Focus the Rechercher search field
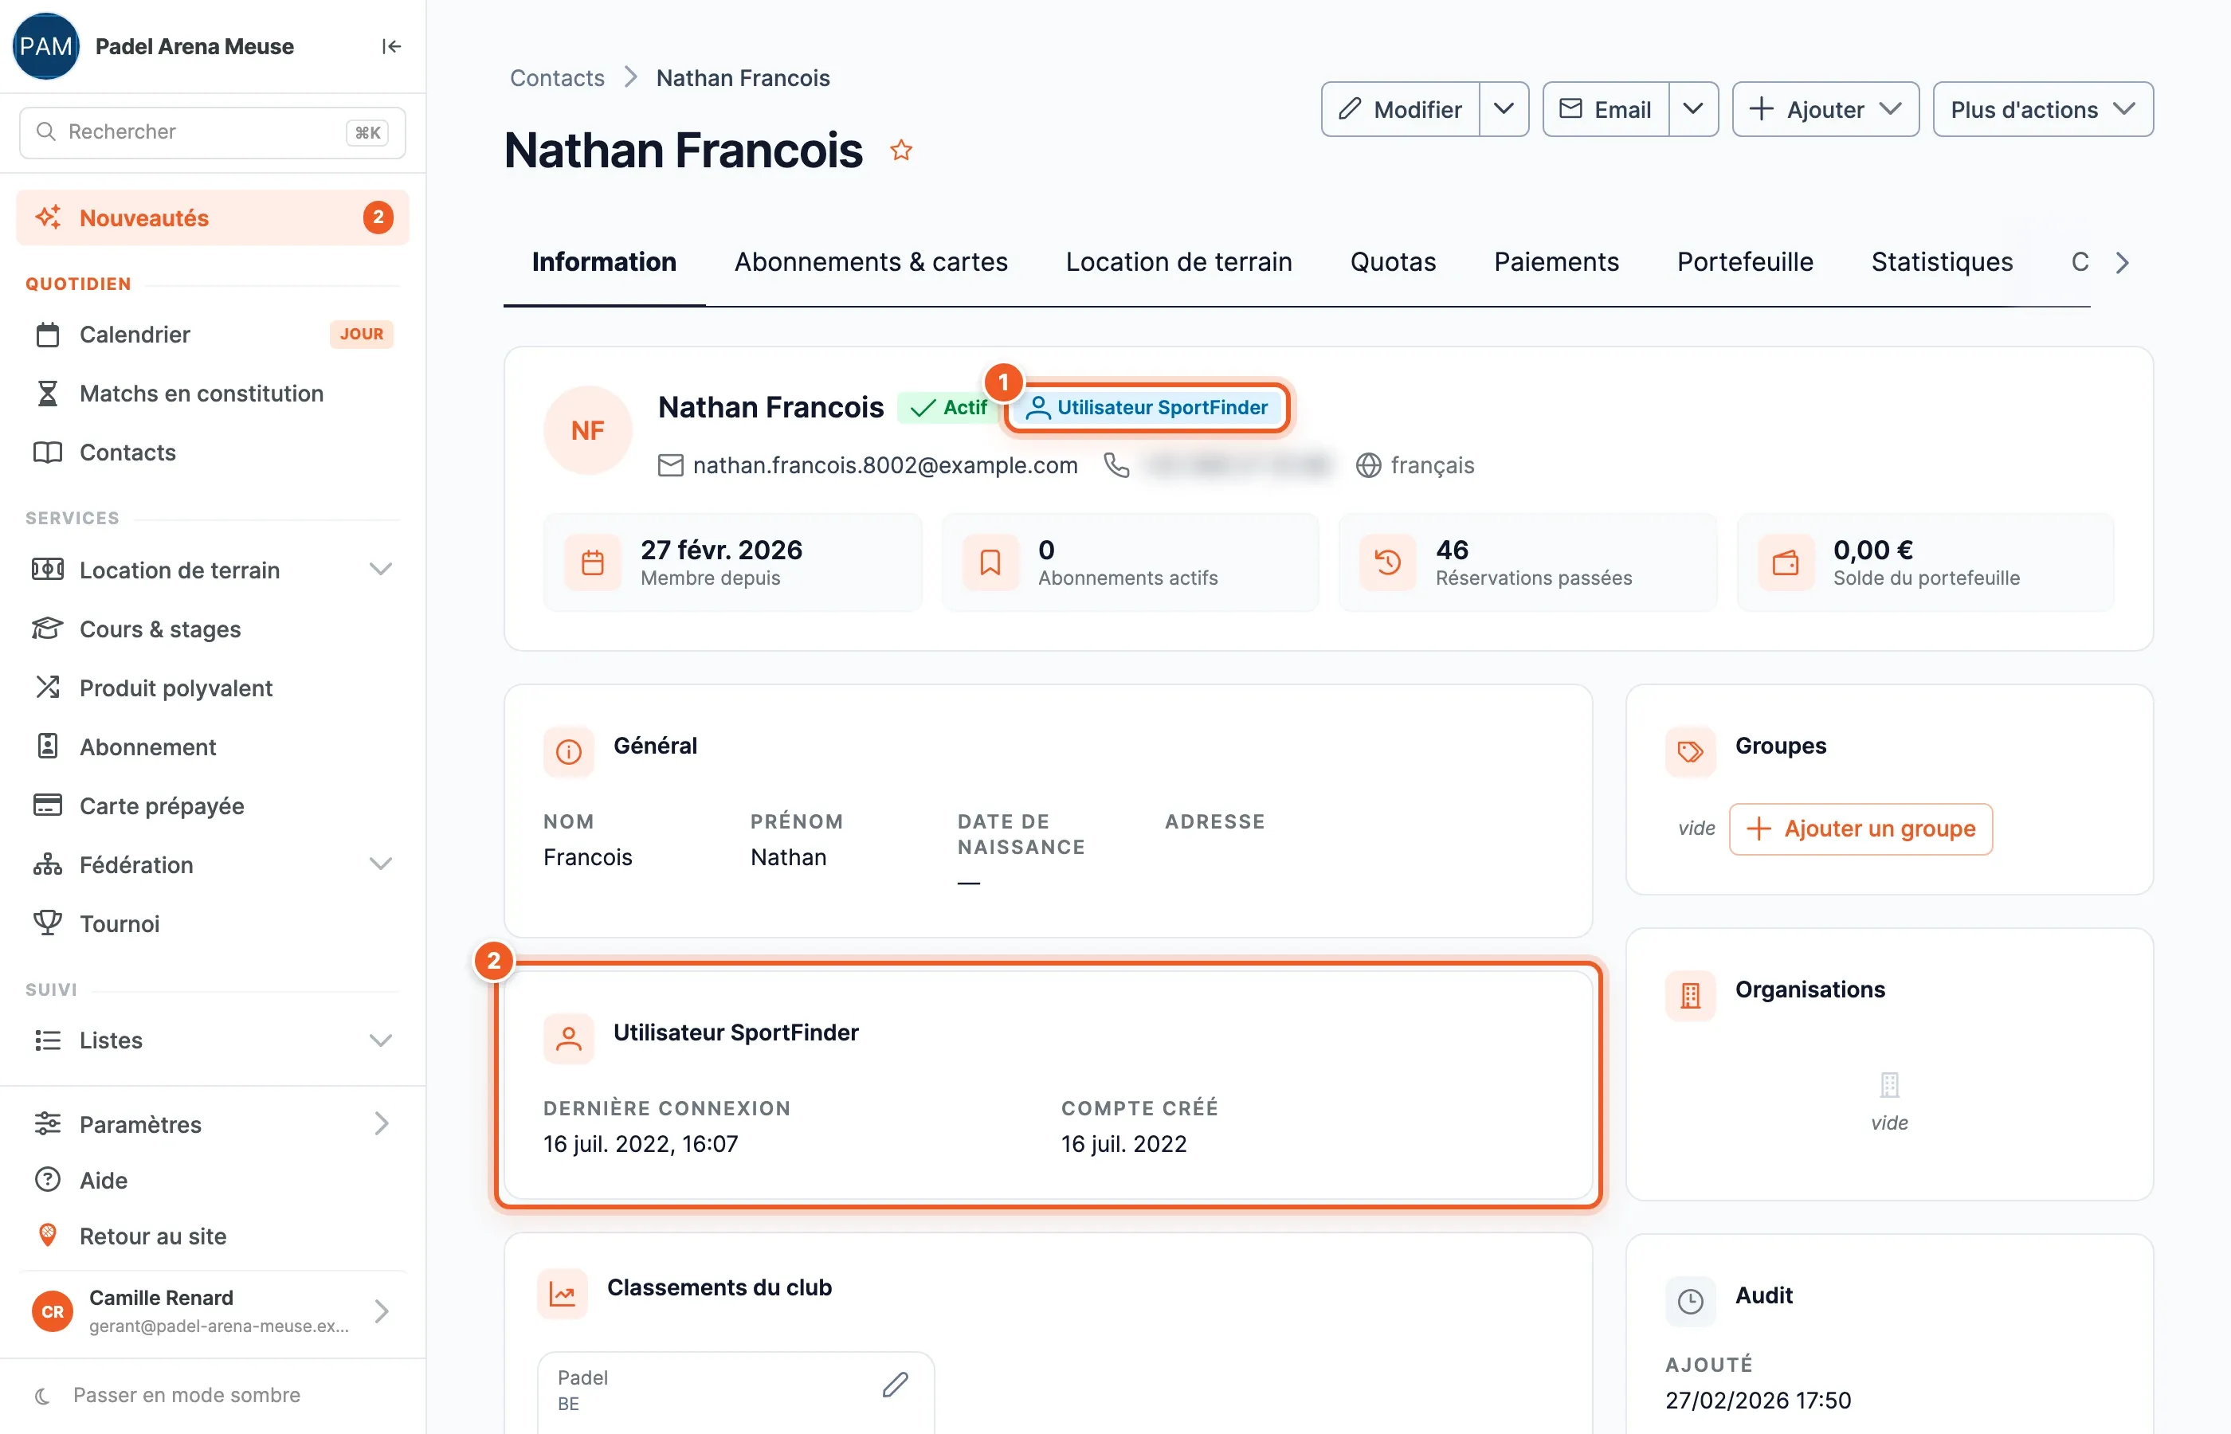This screenshot has height=1434, width=2231. (212, 132)
